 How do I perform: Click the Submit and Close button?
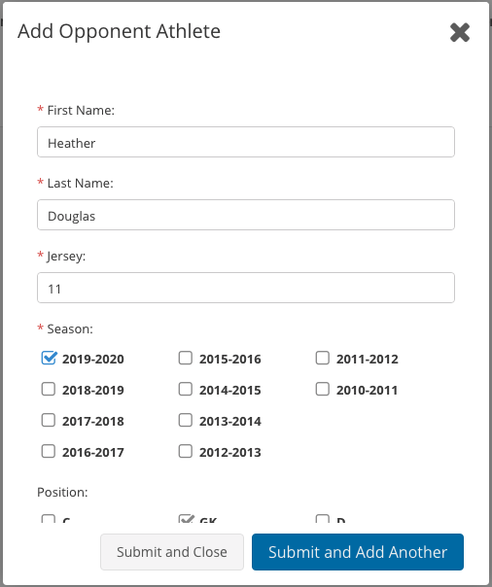pos(172,552)
